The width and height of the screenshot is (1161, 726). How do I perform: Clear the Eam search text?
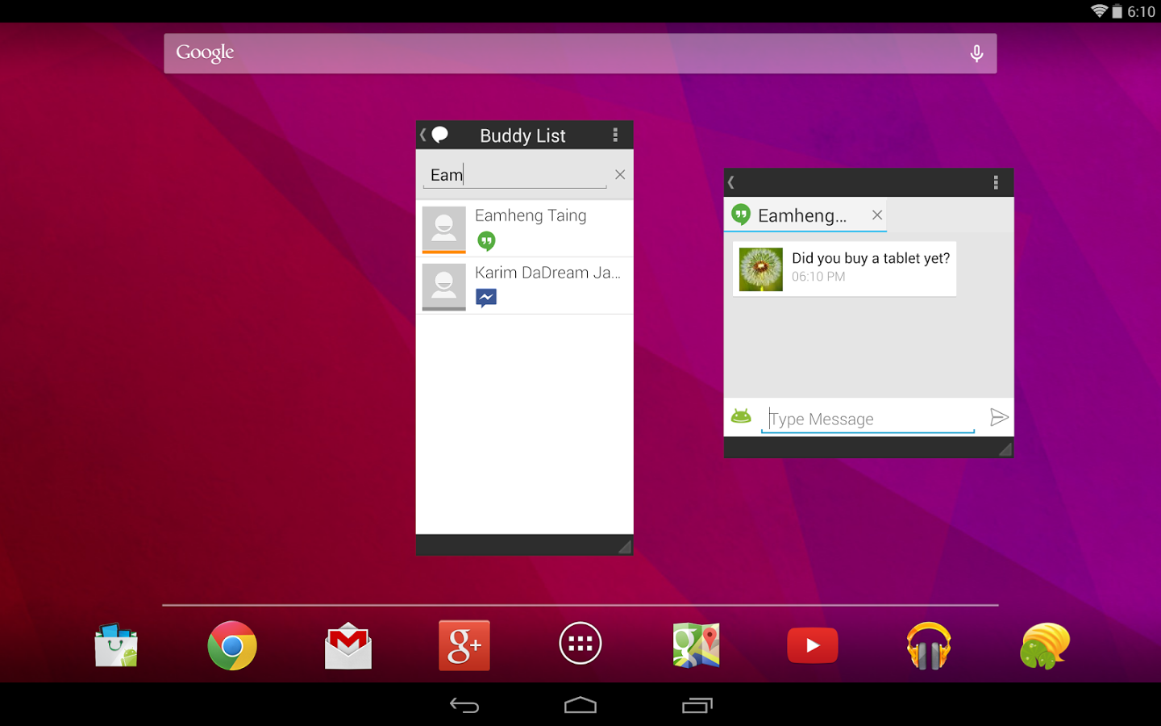(x=620, y=174)
